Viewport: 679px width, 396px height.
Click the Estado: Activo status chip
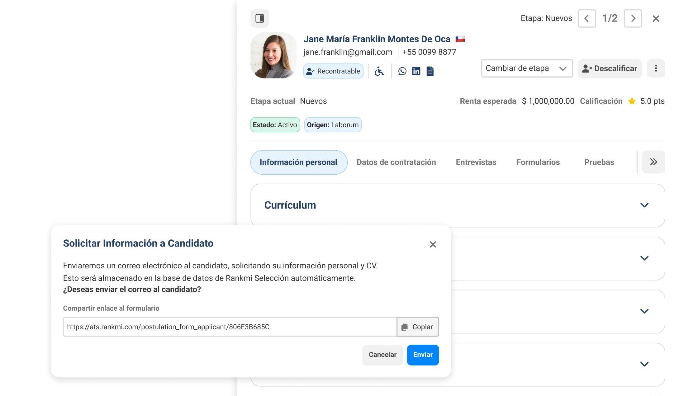click(275, 125)
